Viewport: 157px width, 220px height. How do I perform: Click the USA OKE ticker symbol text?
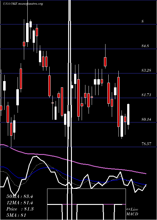tap(10, 4)
